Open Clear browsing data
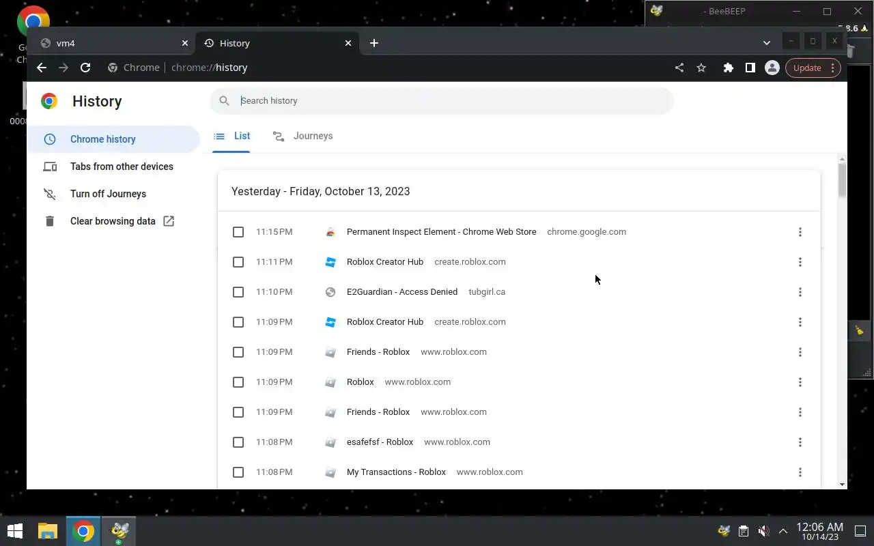Image resolution: width=874 pixels, height=546 pixels. pyautogui.click(x=113, y=221)
